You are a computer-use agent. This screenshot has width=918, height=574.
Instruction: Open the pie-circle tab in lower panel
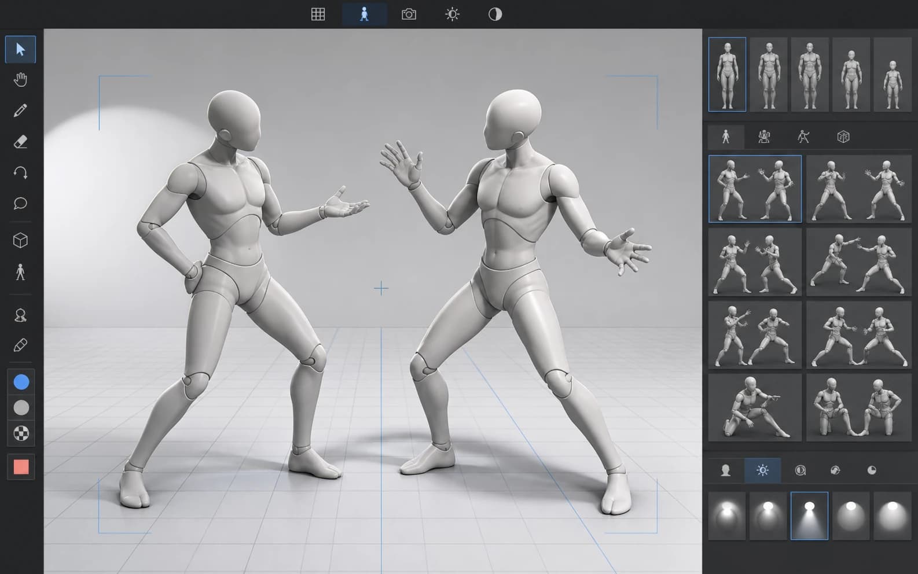[x=872, y=470]
